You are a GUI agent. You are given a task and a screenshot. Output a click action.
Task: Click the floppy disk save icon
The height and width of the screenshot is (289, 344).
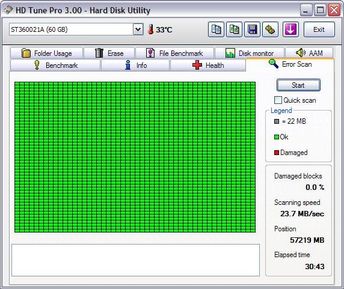pos(253,29)
